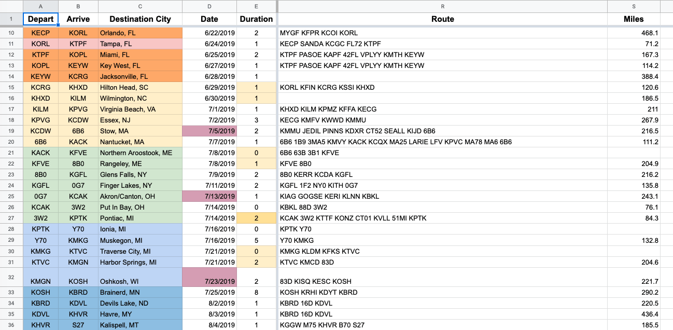Select the Brainerd, MN destination cell
The height and width of the screenshot is (330, 673).
pyautogui.click(x=140, y=293)
